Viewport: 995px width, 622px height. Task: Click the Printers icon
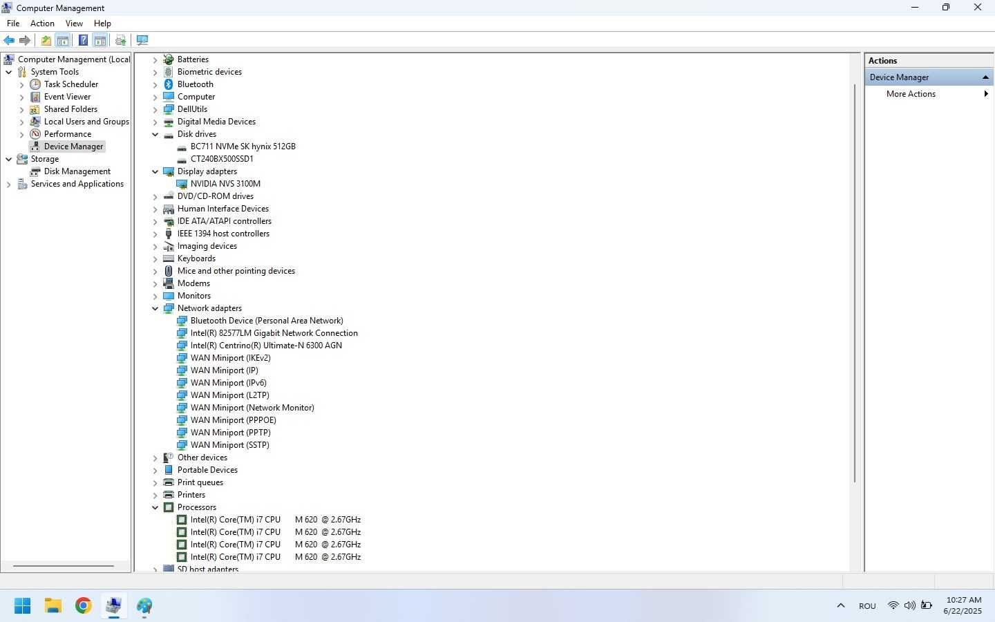pos(168,495)
